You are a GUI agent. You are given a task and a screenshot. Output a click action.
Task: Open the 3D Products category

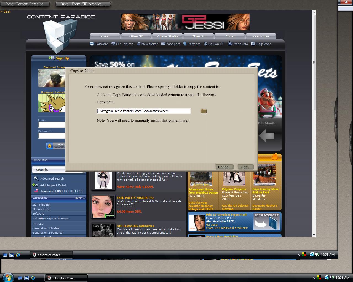(x=41, y=209)
